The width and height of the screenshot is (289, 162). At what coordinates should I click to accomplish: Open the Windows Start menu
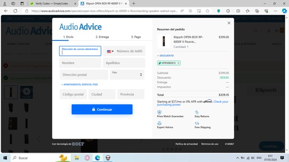5,158
